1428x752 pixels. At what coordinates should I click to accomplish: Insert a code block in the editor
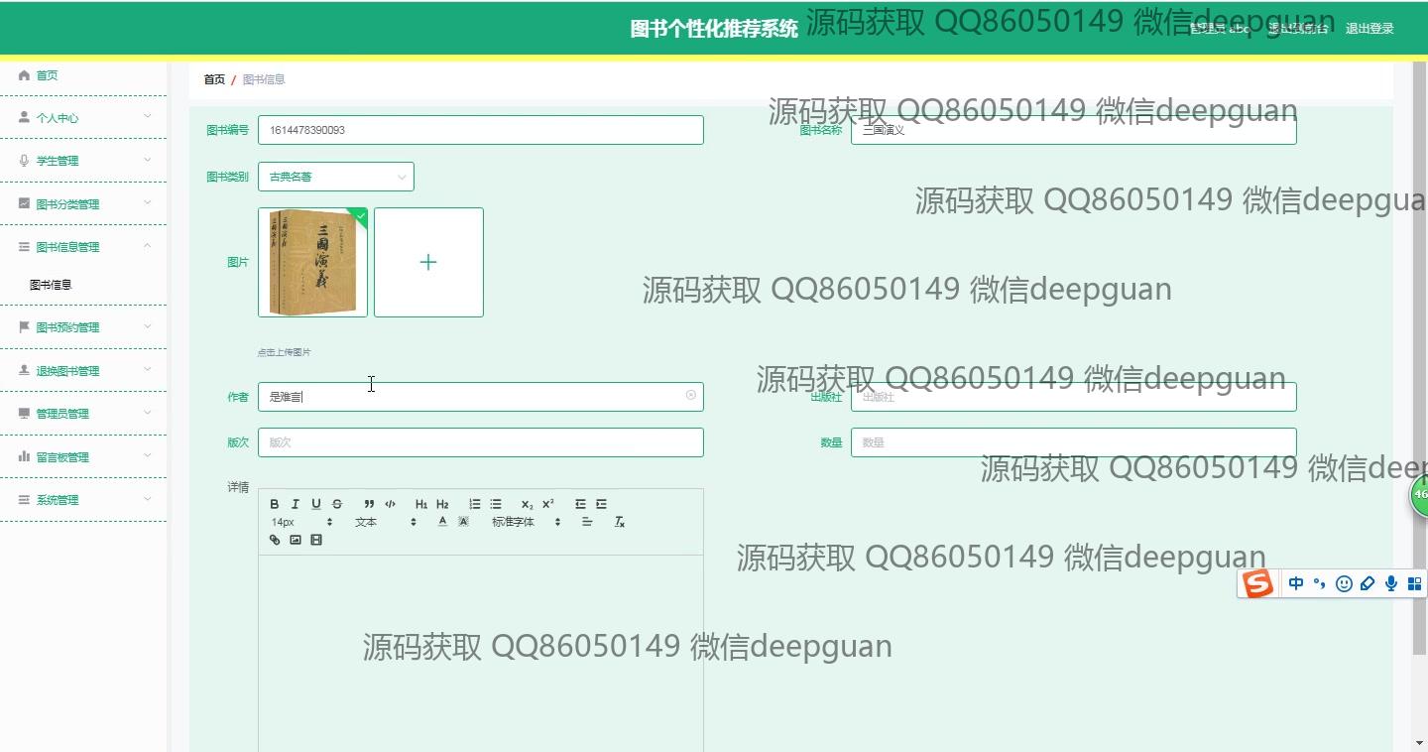coord(390,504)
